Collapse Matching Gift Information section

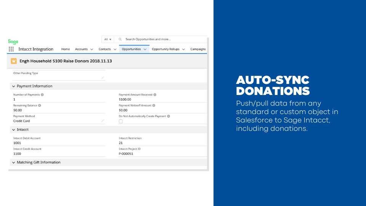pyautogui.click(x=14, y=163)
